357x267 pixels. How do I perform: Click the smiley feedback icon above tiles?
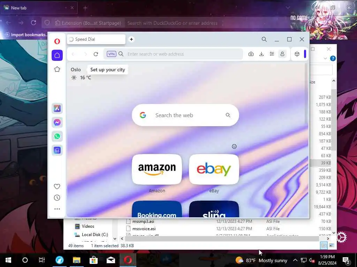tap(234, 146)
